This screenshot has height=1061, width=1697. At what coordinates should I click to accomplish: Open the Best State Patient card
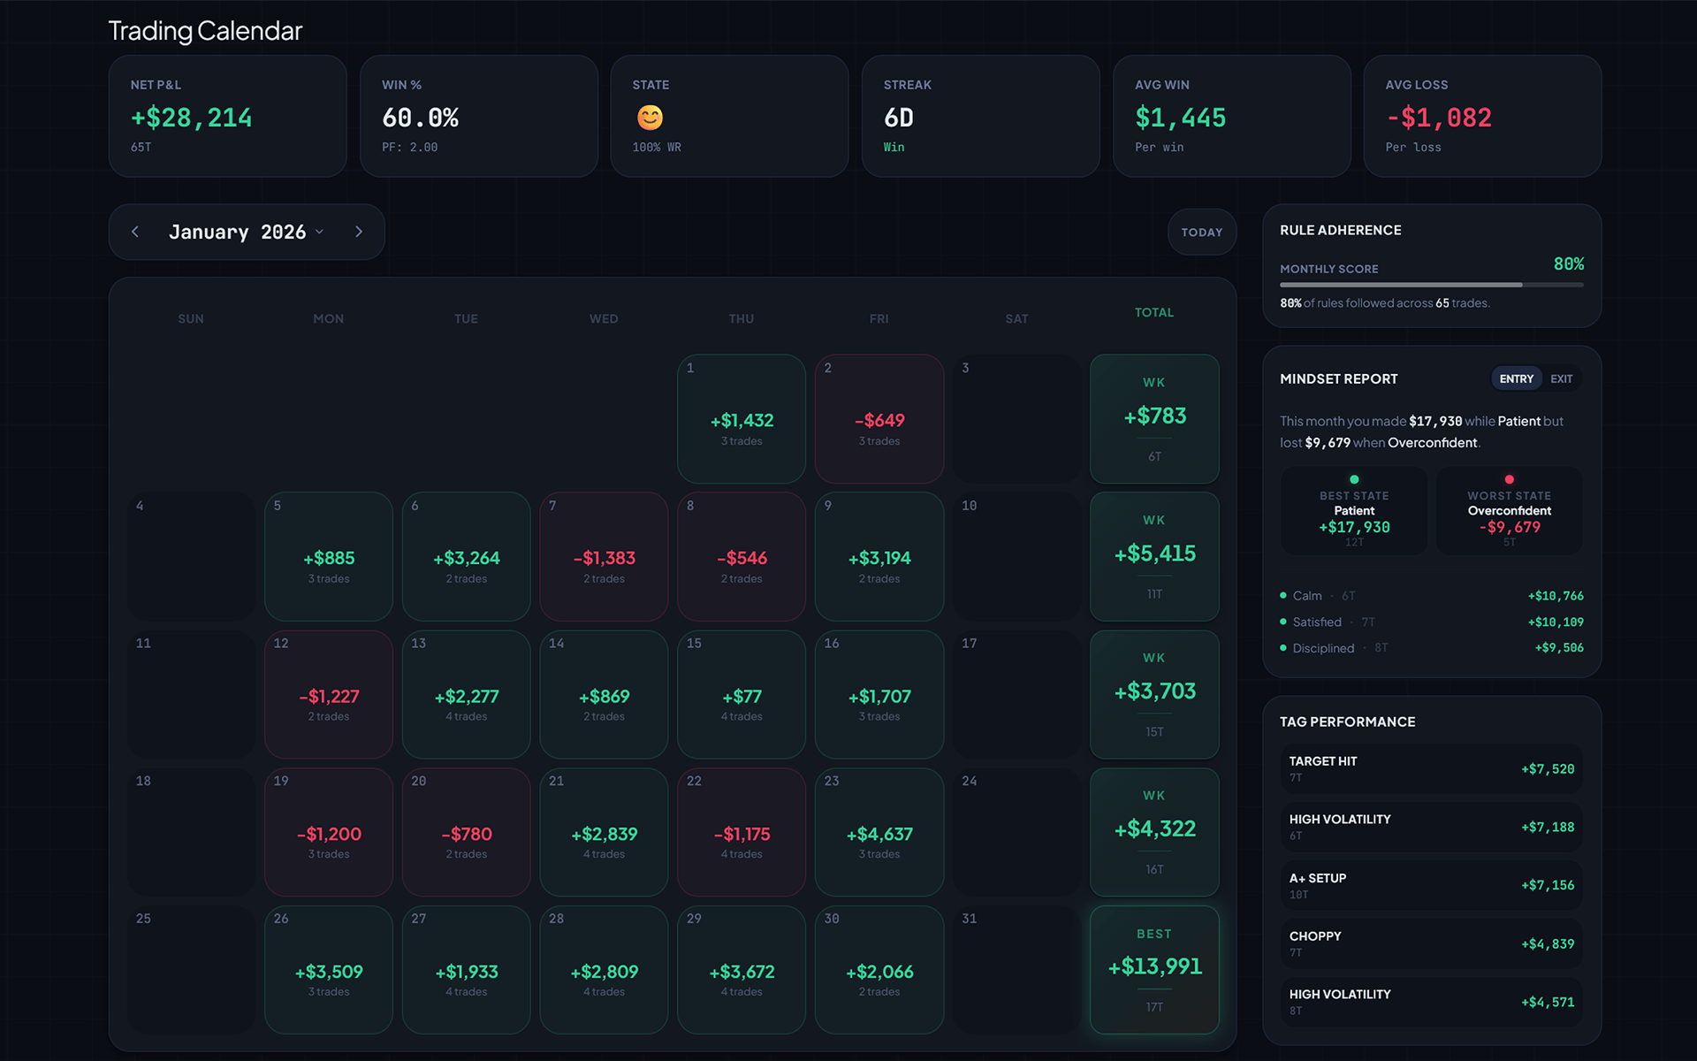point(1354,511)
